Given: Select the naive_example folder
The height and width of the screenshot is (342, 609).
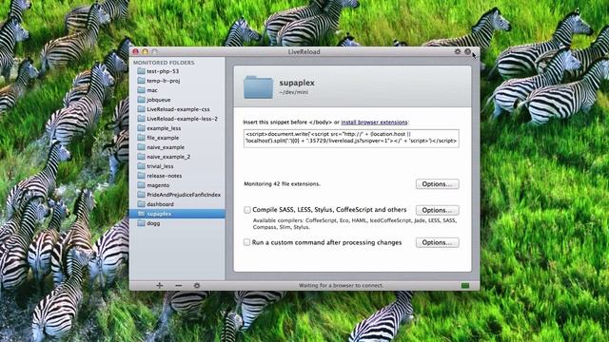Looking at the screenshot, I should pos(177,147).
